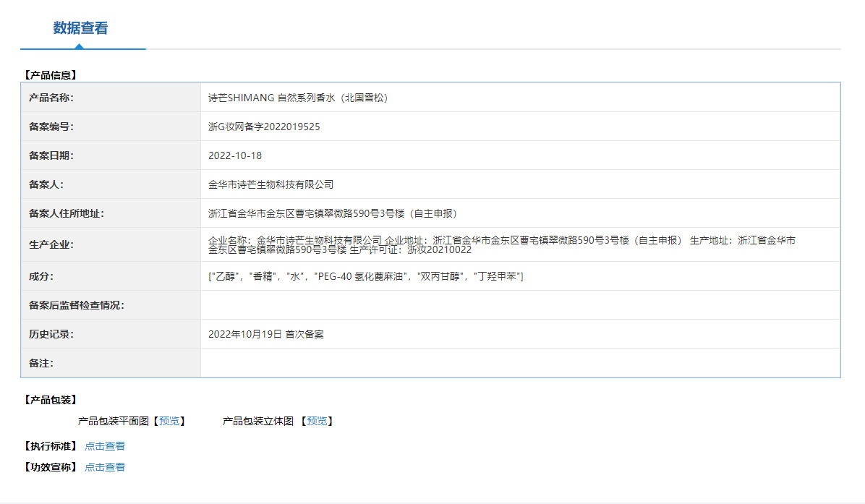Click the 备案编号: label cell
Image resolution: width=865 pixels, height=504 pixels.
pyautogui.click(x=111, y=127)
